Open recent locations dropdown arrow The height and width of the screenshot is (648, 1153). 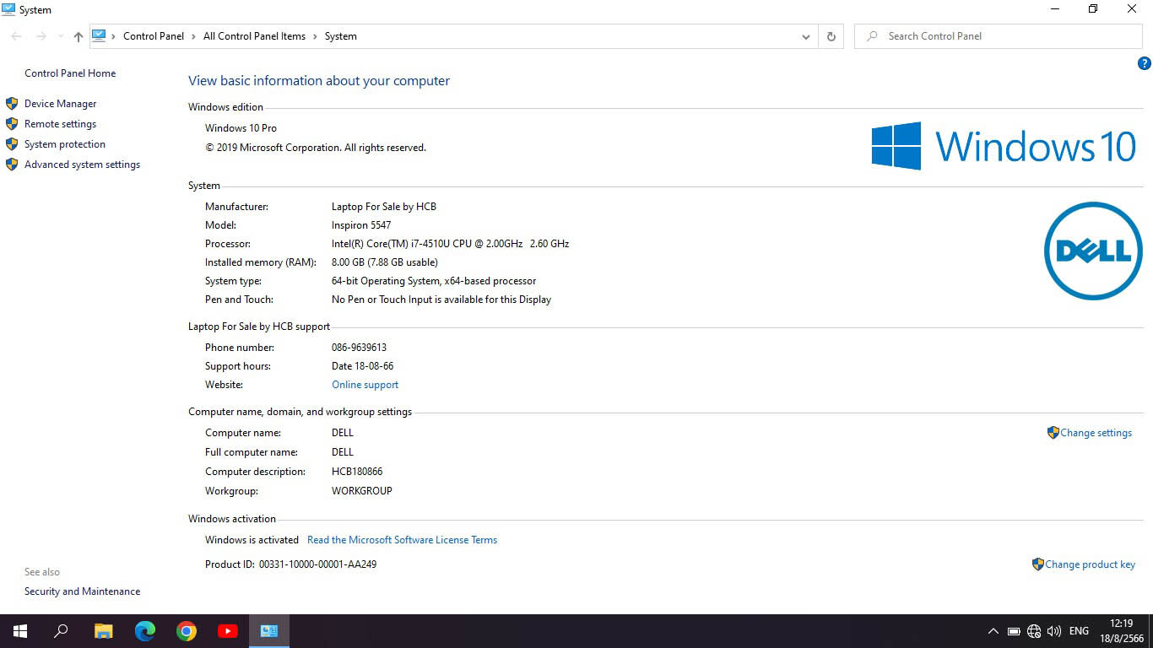click(x=61, y=36)
